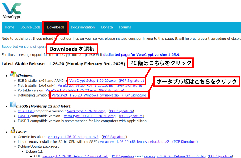Click the 'Note to publishers' text

coord(121,39)
